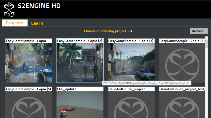Click the 'HauntedHouse_project' title label
This screenshot has width=211, height=118.
[131, 89]
